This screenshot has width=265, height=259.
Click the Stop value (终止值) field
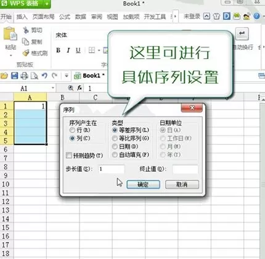coord(185,169)
